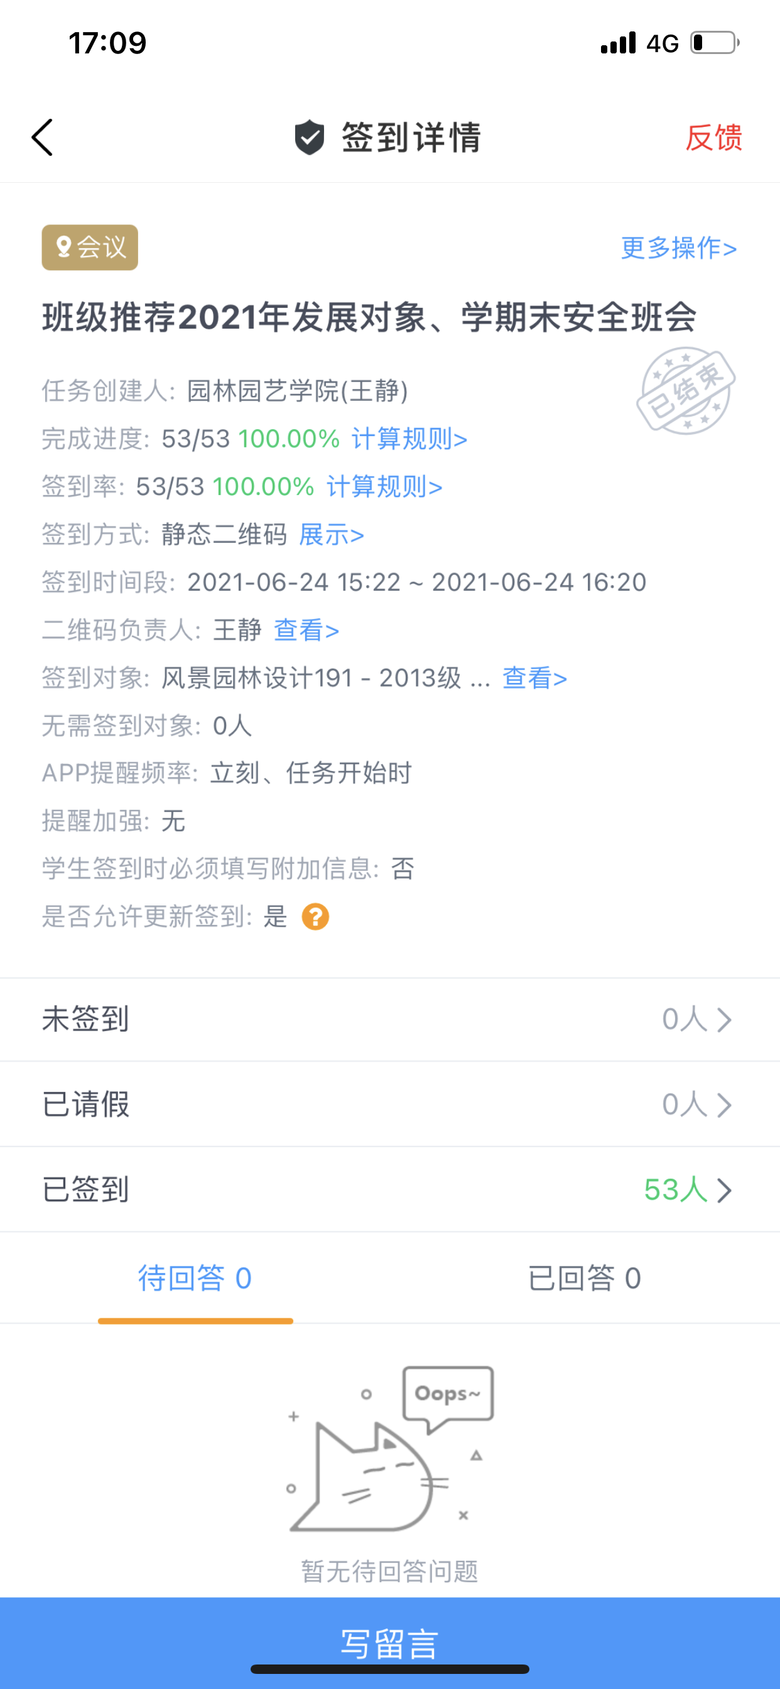Tap the 会议 location tag
The height and width of the screenshot is (1689, 780).
coord(90,248)
